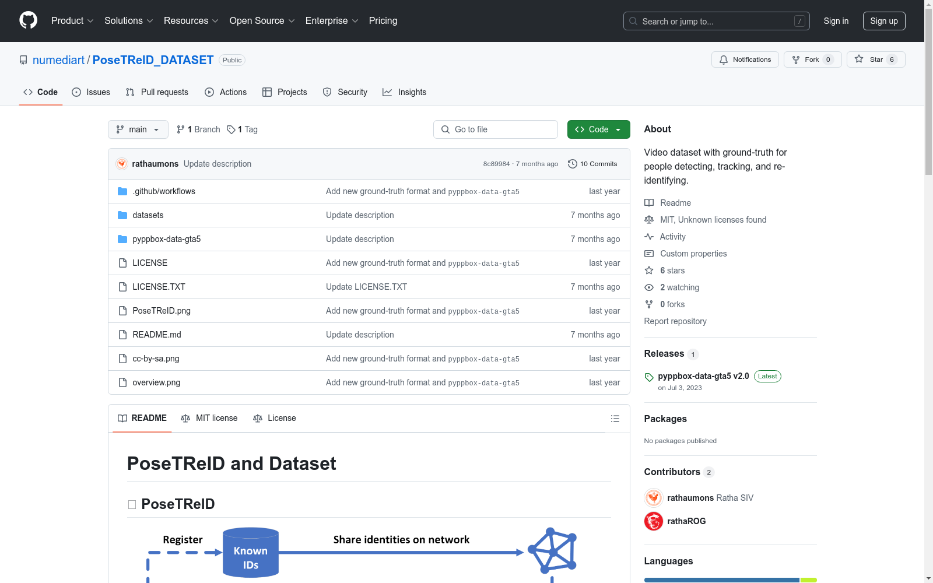Select the MIT license tab
Image resolution: width=933 pixels, height=583 pixels.
point(209,418)
